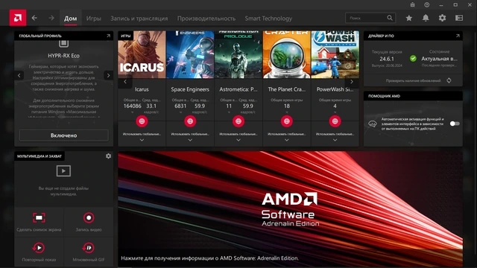Show next games in the games list
Image resolution: width=477 pixels, height=268 pixels.
pos(352,82)
